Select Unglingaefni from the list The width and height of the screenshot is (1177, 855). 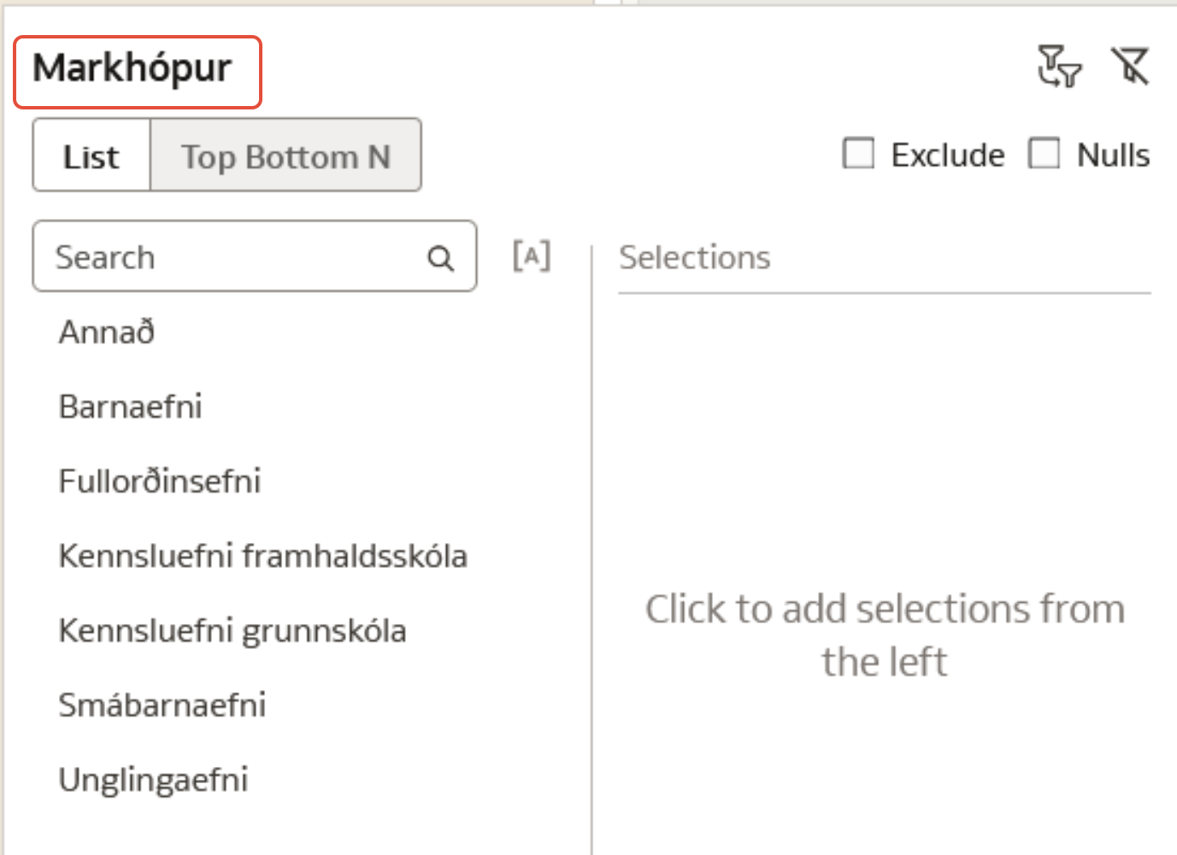coord(153,779)
